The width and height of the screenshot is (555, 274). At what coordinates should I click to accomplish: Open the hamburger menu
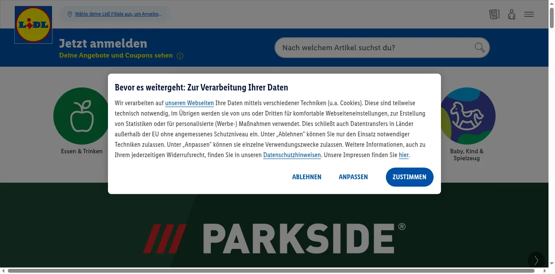point(529,14)
